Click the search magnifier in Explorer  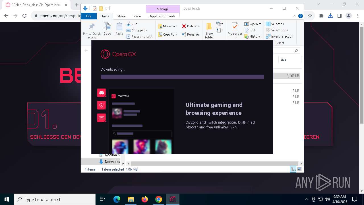pos(296,51)
